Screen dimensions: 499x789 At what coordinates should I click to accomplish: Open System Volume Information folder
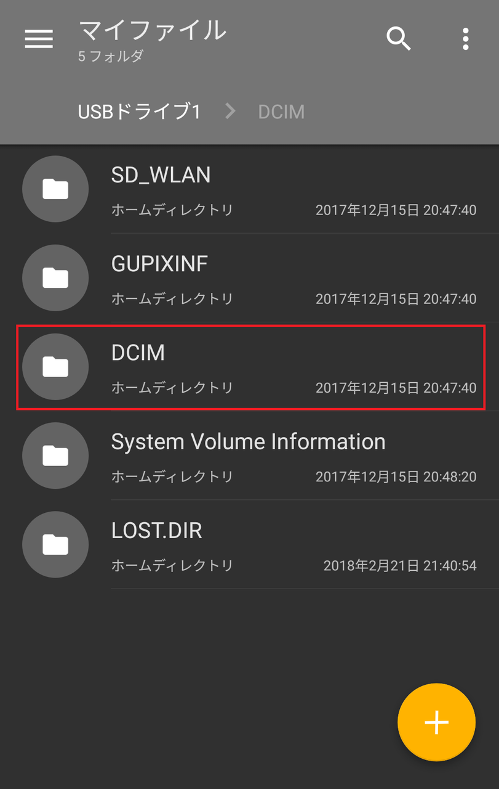tap(249, 456)
